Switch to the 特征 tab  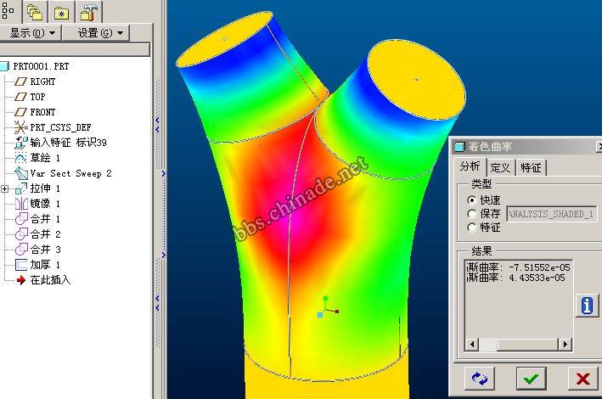coord(531,168)
